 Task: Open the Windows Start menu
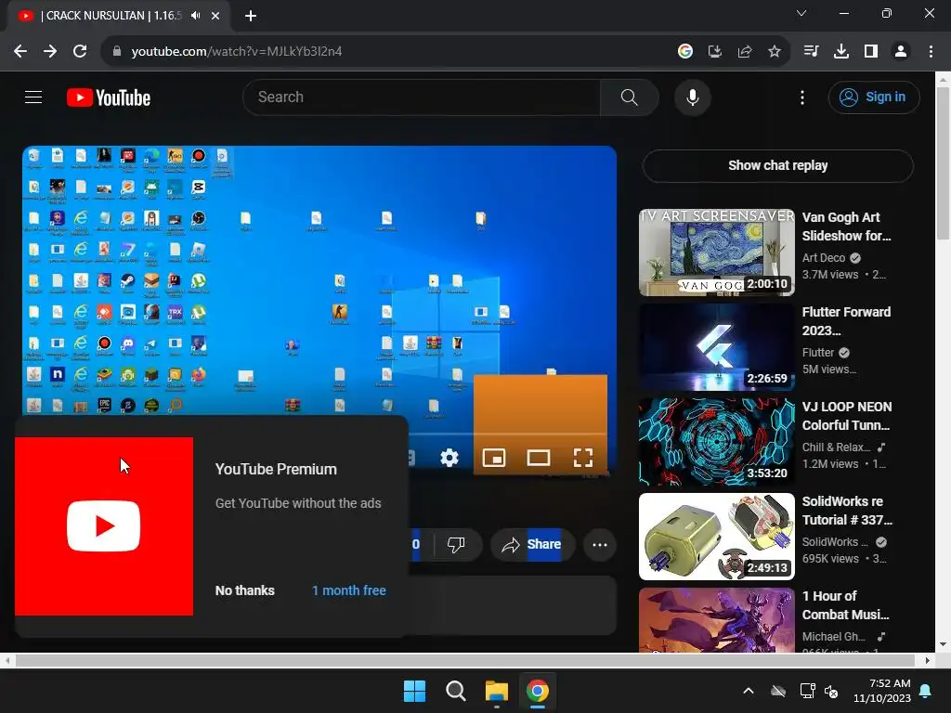[x=415, y=691]
